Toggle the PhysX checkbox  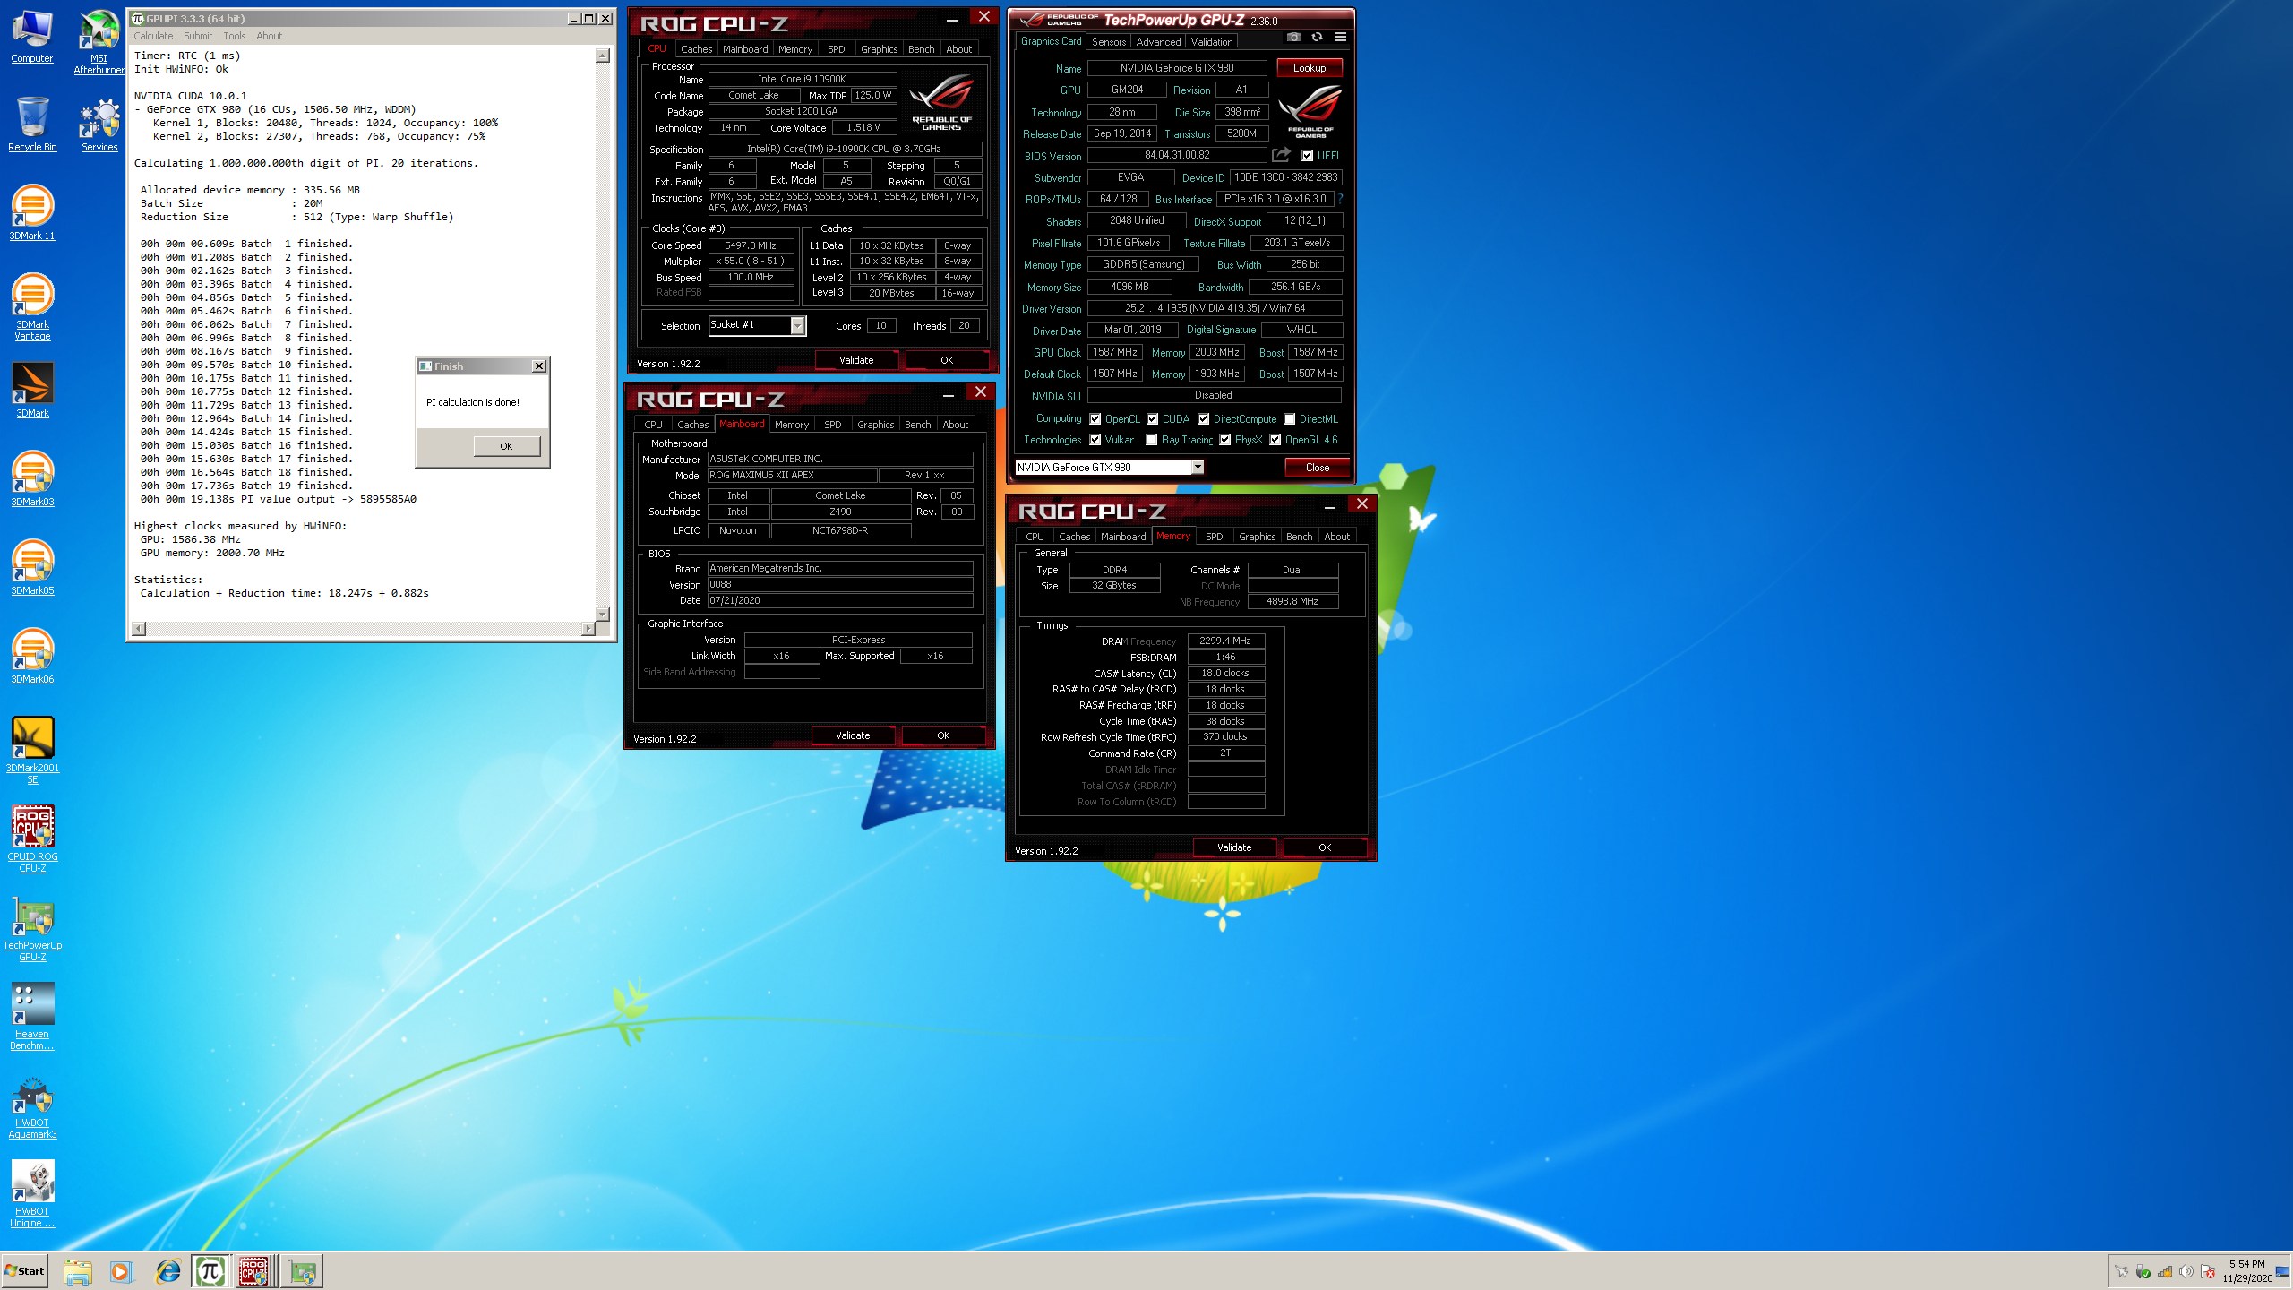tap(1224, 440)
